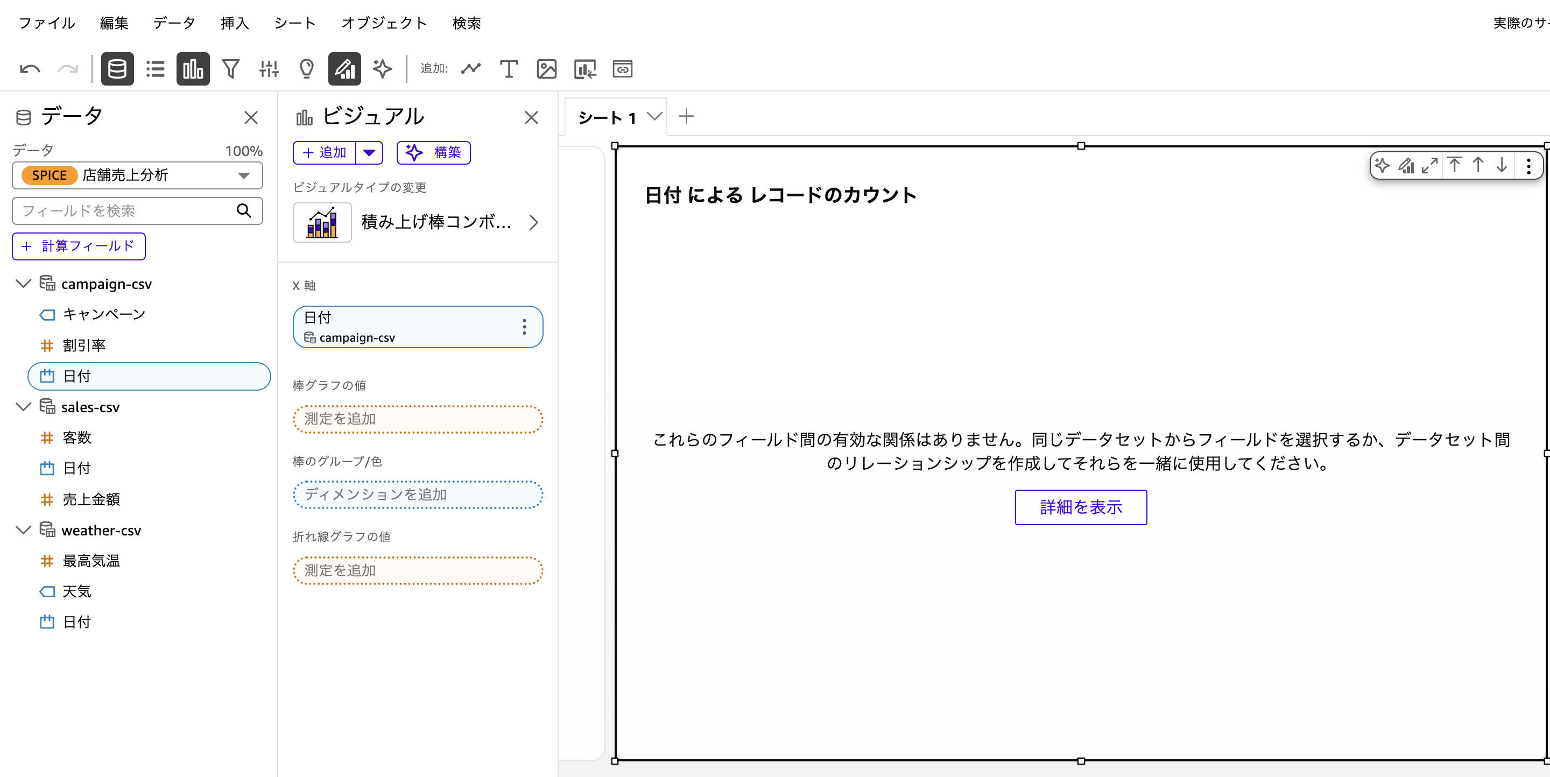This screenshot has width=1550, height=777.
Task: Click the フィールドを検索 search field
Action: pyautogui.click(x=137, y=211)
